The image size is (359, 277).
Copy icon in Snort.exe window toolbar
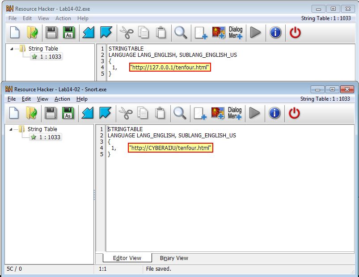click(143, 113)
